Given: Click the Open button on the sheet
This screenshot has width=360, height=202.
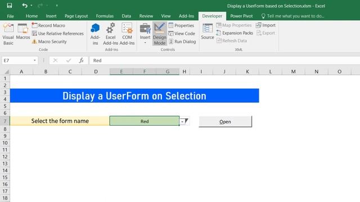Looking at the screenshot, I should click(225, 122).
